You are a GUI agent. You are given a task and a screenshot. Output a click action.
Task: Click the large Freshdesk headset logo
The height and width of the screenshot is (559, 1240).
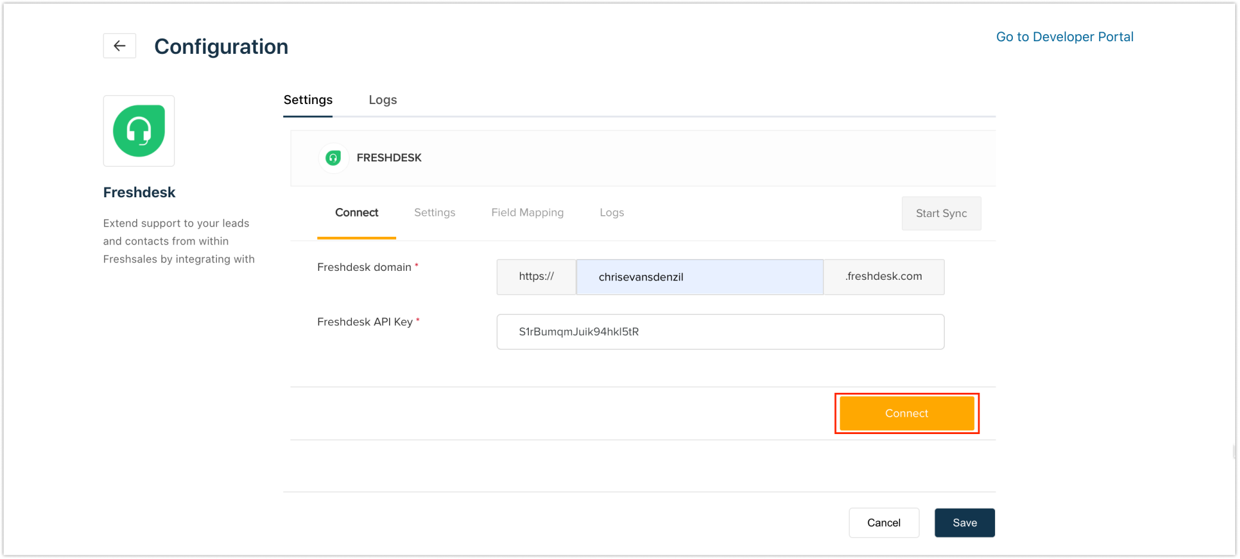139,131
